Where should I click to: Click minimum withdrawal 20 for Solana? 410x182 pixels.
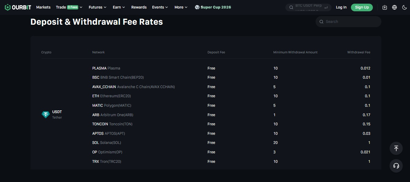point(276,143)
